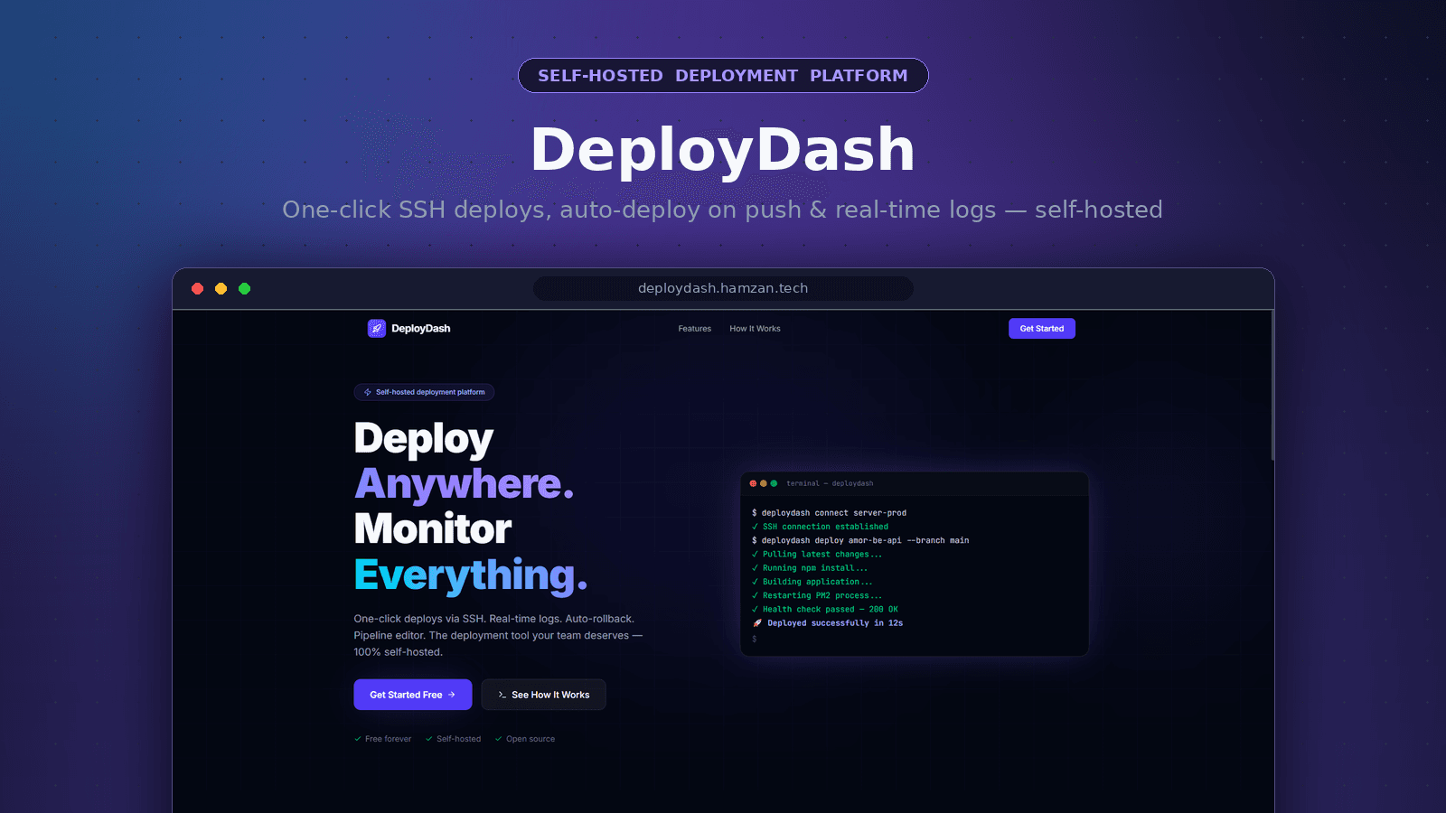Viewport: 1446px width, 813px height.
Task: Click the See How It Works button
Action: point(543,695)
